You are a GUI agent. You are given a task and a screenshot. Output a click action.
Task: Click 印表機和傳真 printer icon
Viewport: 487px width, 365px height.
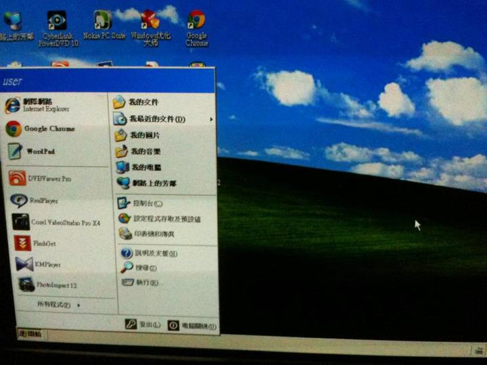pos(126,233)
